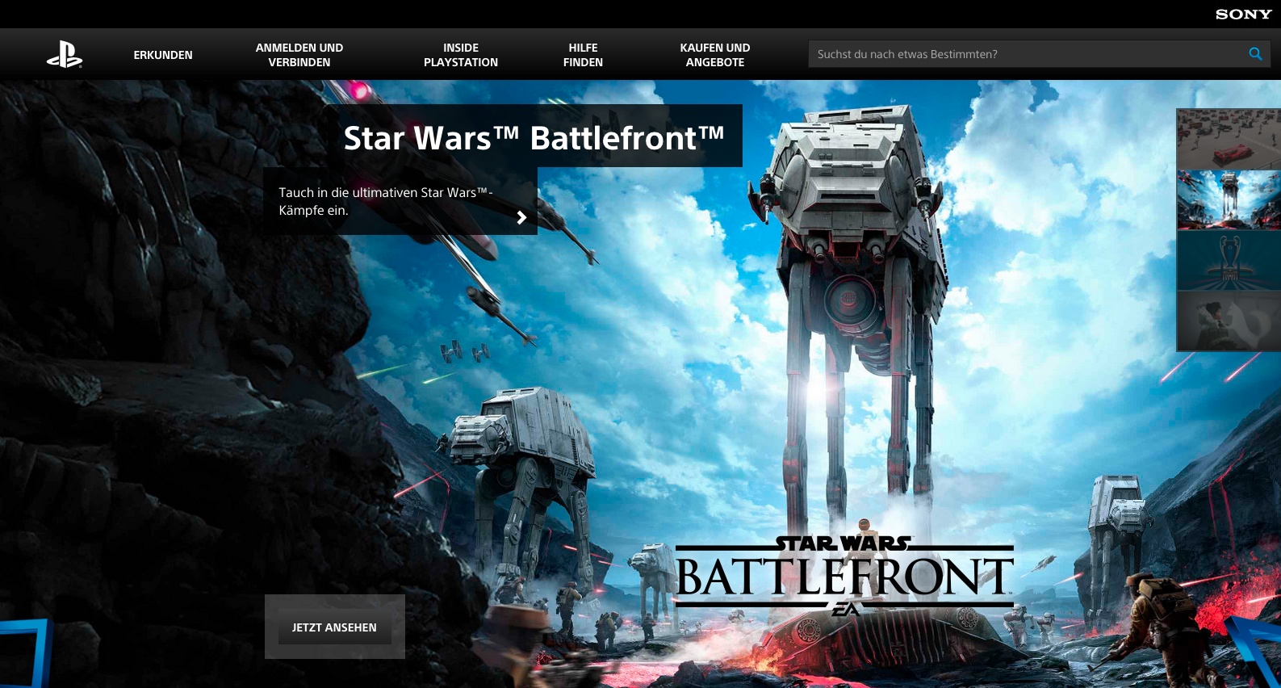Click the PlayStation logo icon
The height and width of the screenshot is (688, 1281).
point(65,54)
